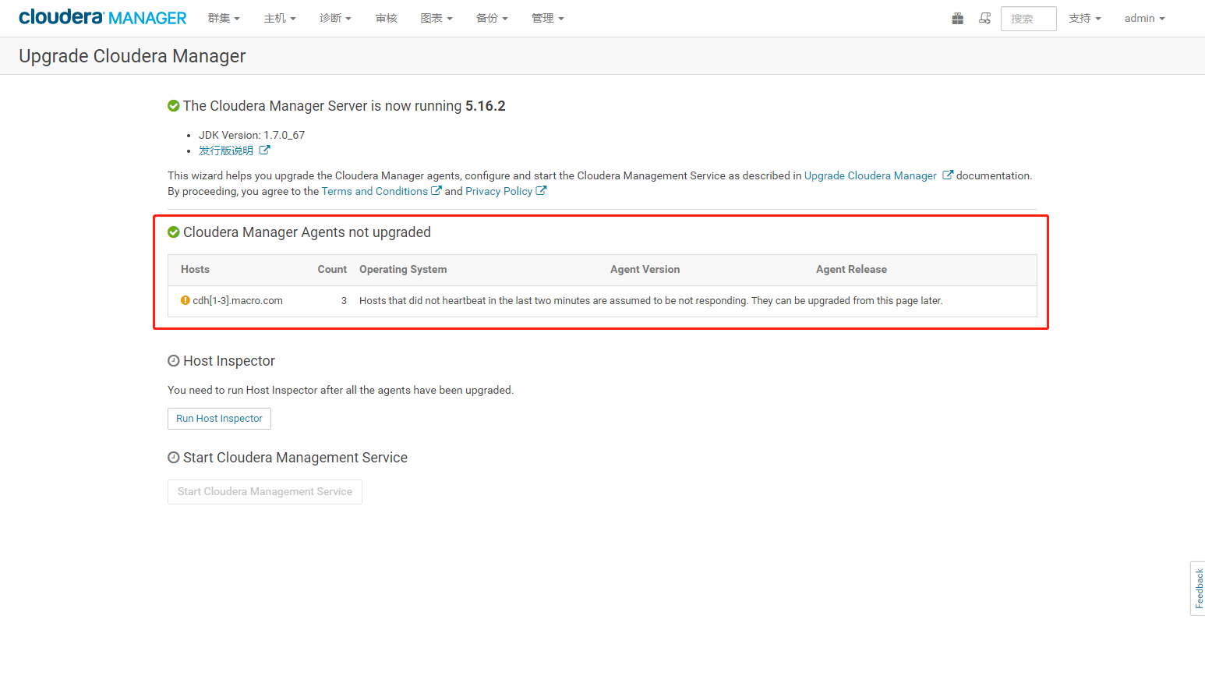Click the Agent Release column header
The height and width of the screenshot is (676, 1205).
click(851, 269)
